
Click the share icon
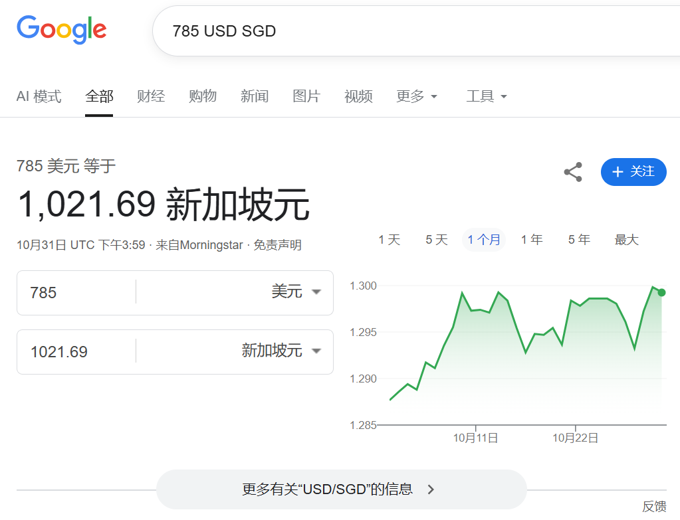pos(572,172)
